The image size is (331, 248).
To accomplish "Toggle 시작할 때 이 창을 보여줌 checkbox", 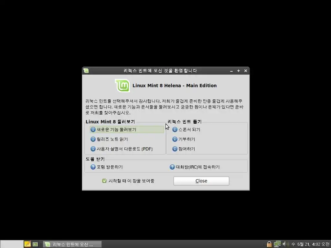I will pos(104,181).
